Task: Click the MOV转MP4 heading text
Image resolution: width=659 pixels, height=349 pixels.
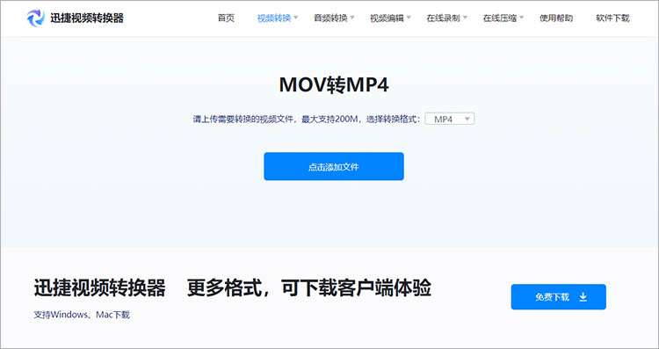Action: (x=334, y=85)
